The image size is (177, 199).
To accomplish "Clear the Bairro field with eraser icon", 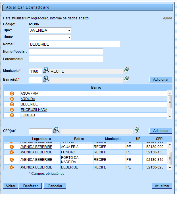I will coord(127,79).
